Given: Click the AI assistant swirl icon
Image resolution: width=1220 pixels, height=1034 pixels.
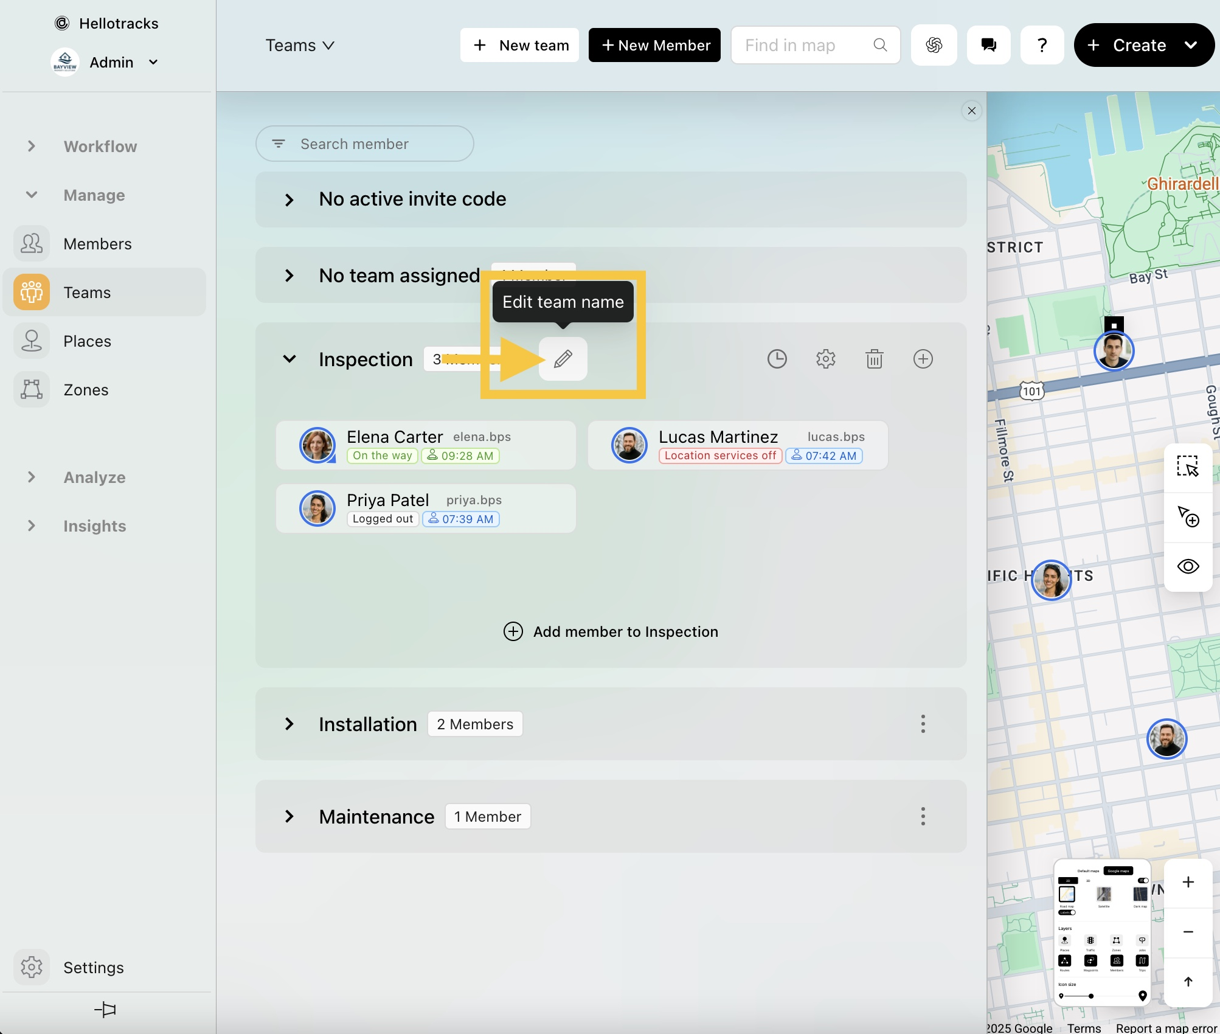Looking at the screenshot, I should click(x=934, y=45).
